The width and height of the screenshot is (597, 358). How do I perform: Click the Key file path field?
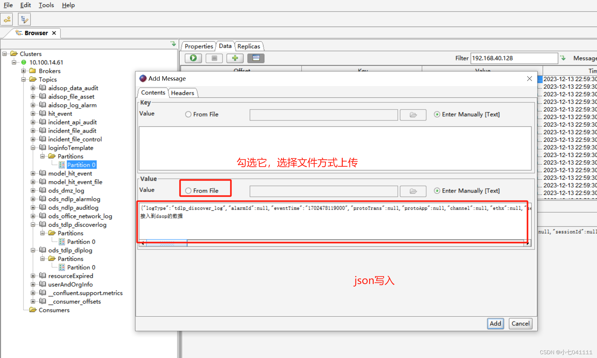coord(323,115)
